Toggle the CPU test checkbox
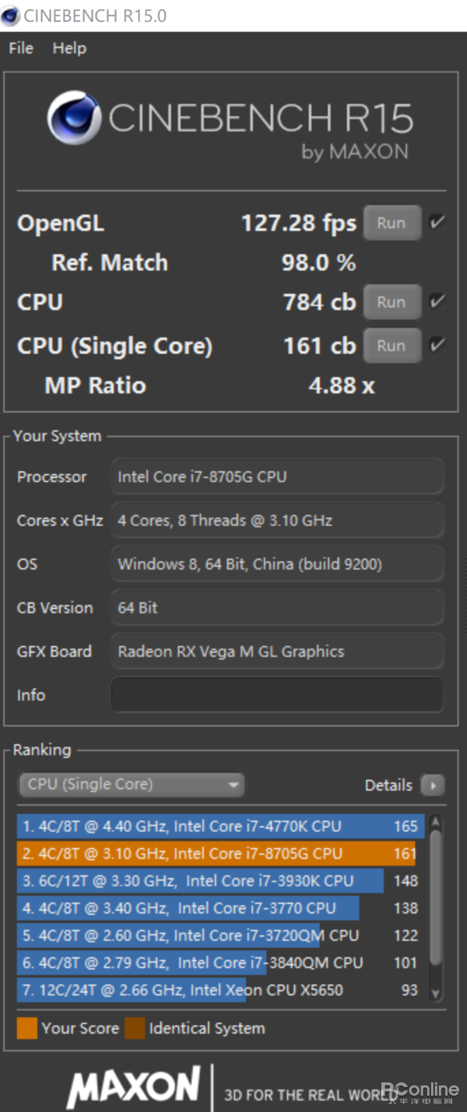467x1112 pixels. pos(437,301)
